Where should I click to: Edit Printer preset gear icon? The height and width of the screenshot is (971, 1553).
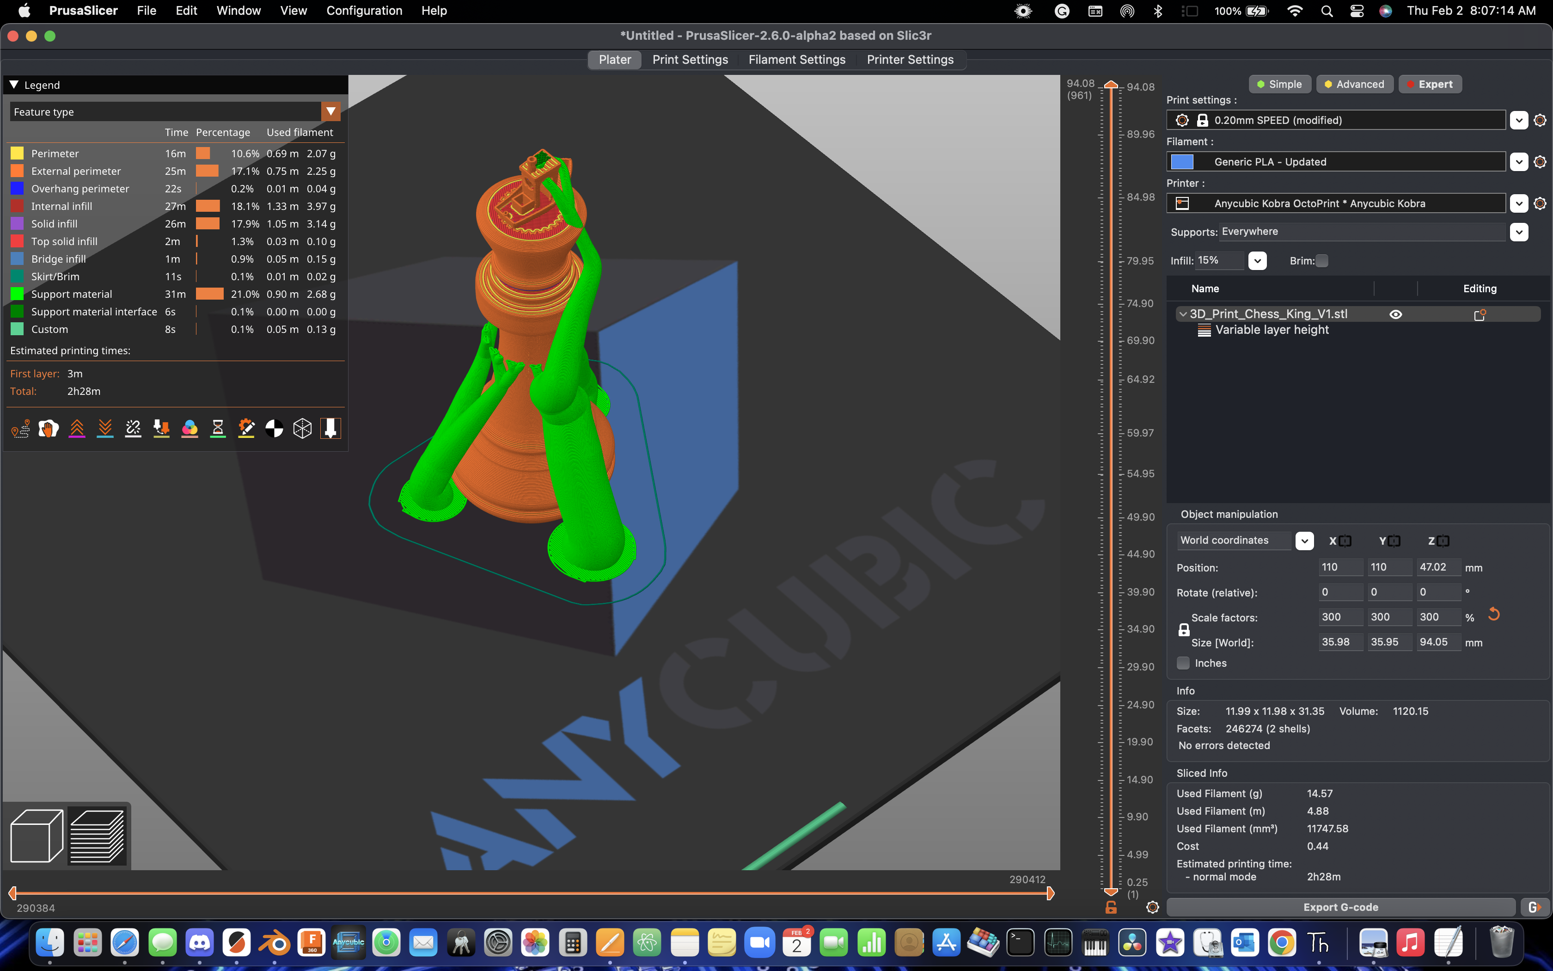pos(1540,203)
